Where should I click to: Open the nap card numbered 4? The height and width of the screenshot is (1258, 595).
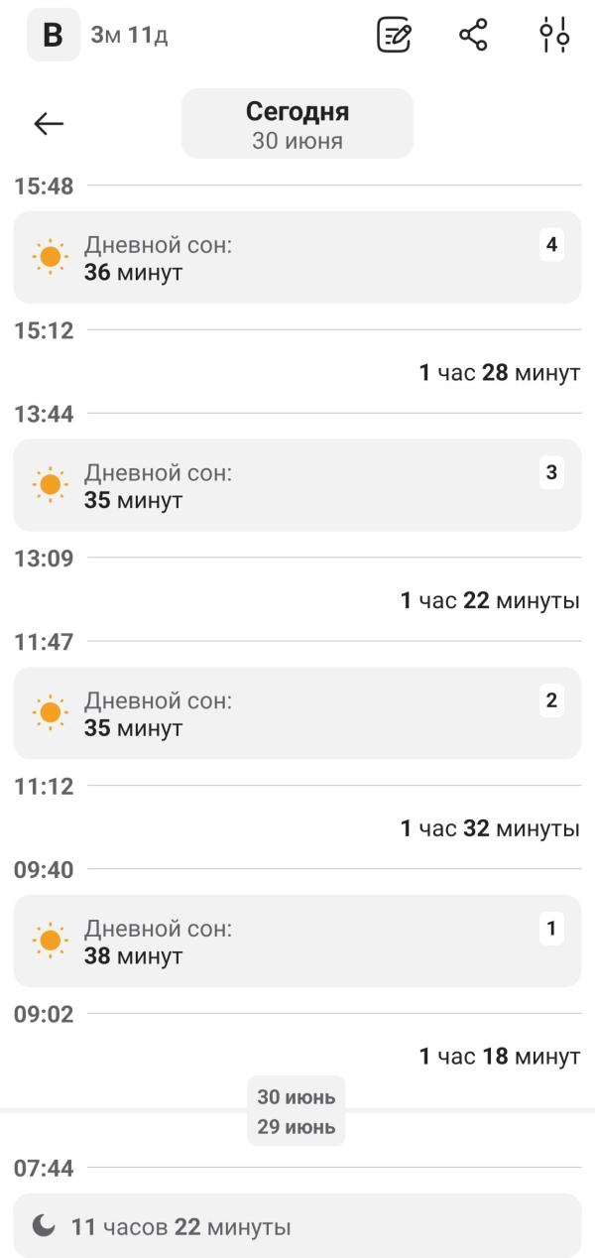[297, 257]
